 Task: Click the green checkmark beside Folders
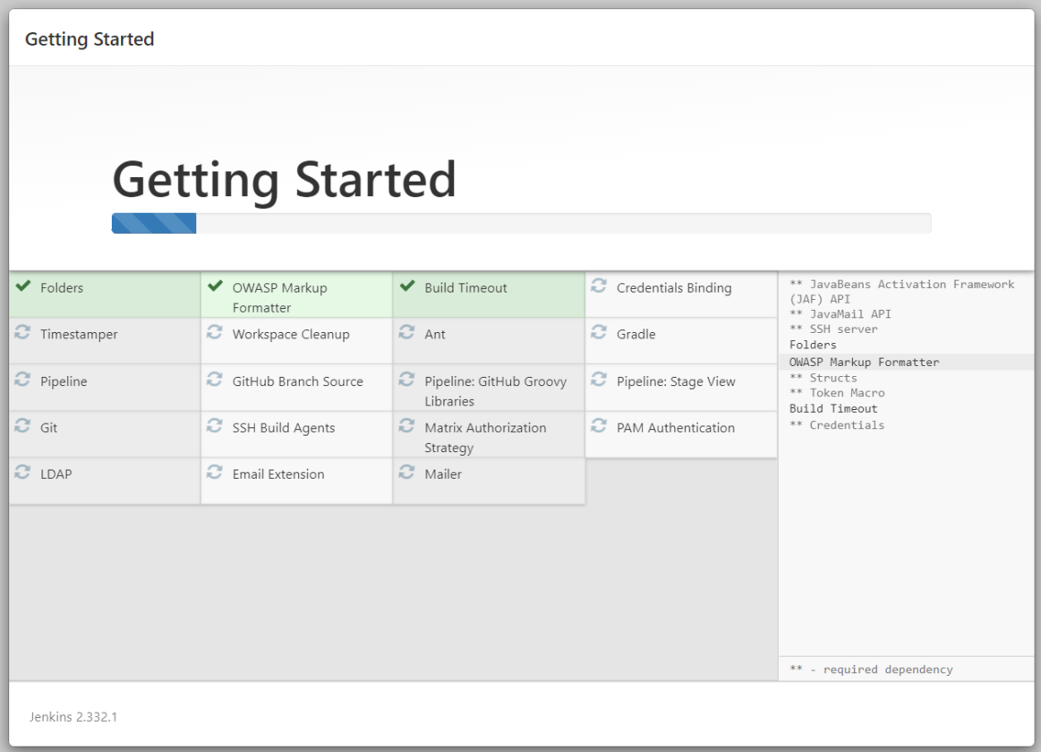tap(21, 287)
